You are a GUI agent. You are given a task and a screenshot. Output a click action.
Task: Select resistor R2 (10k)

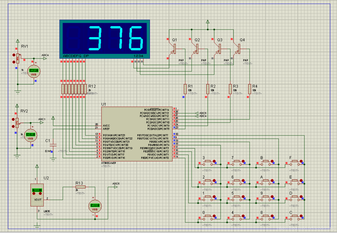pos(207,89)
